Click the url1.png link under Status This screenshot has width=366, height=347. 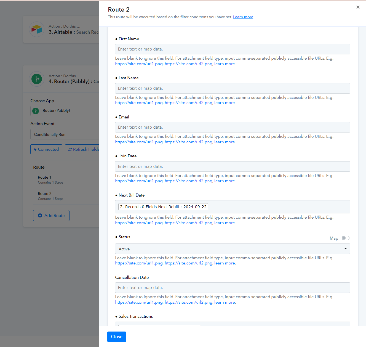point(139,263)
